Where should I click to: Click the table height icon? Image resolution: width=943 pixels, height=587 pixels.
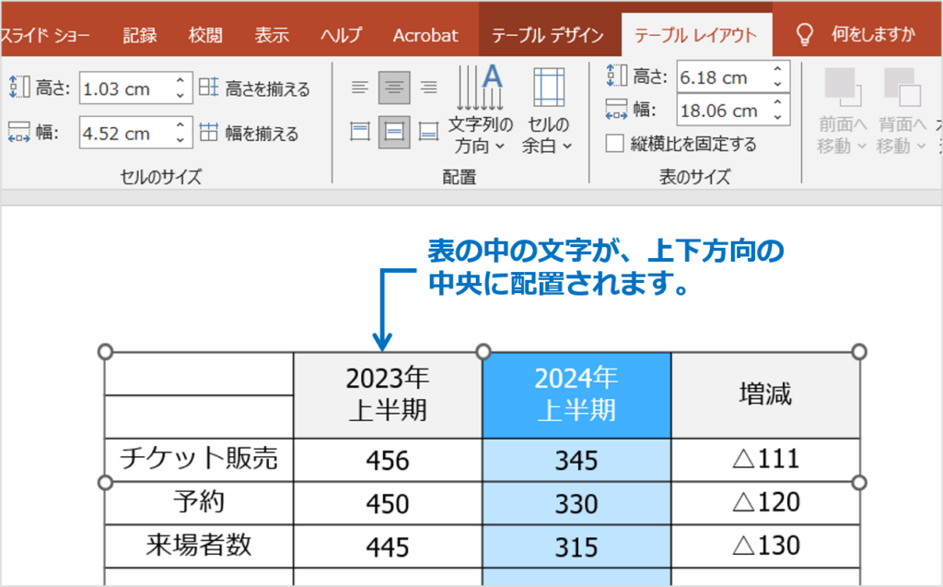pyautogui.click(x=616, y=76)
